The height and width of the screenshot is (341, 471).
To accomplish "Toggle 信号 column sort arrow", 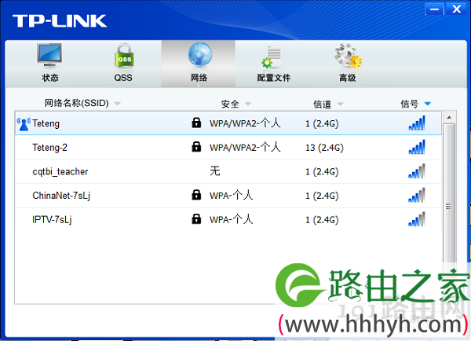I will coord(428,104).
